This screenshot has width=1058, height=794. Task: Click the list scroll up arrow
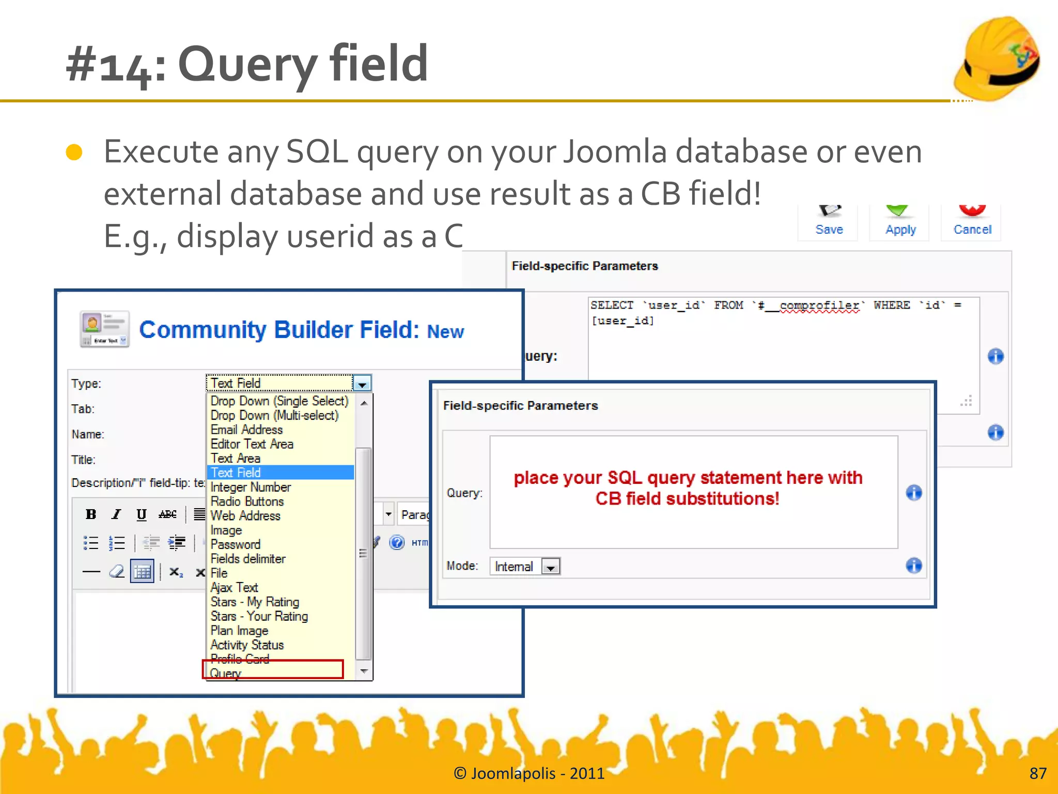click(364, 403)
